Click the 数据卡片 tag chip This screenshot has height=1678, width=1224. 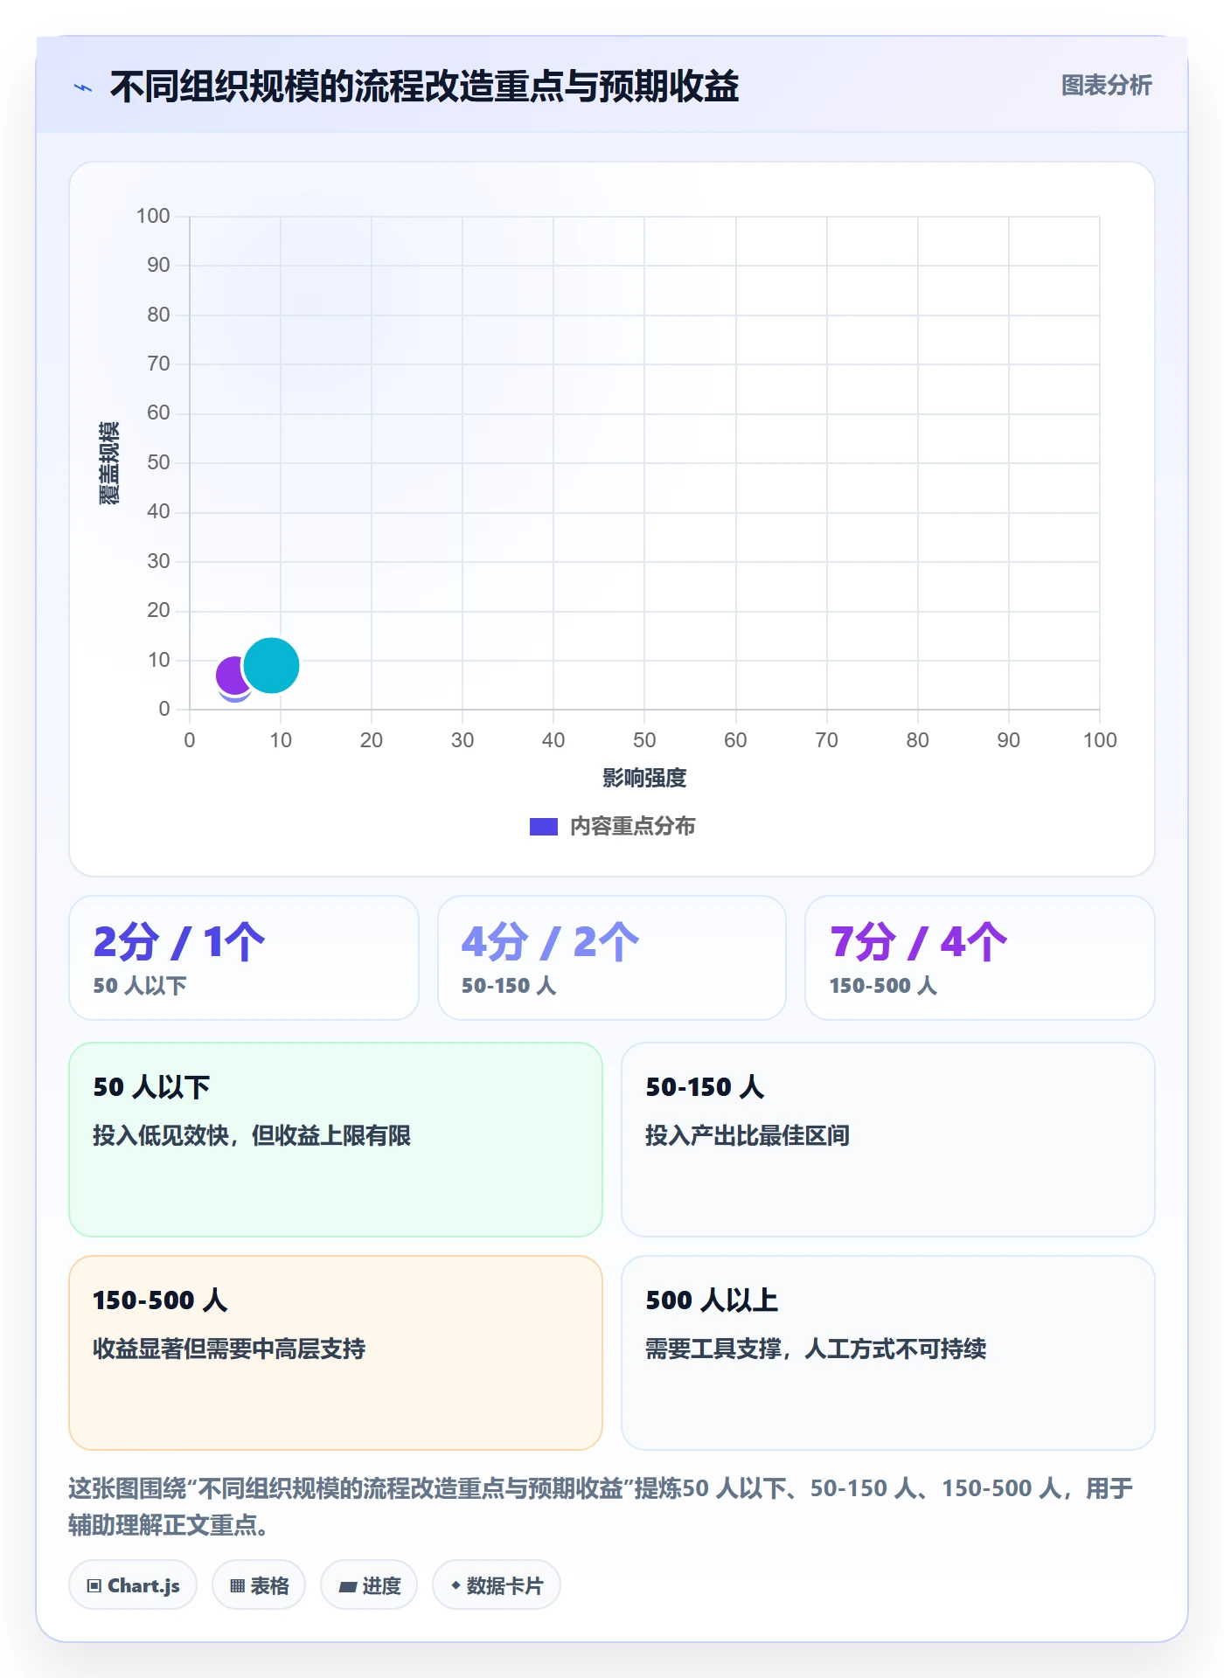click(x=497, y=1585)
